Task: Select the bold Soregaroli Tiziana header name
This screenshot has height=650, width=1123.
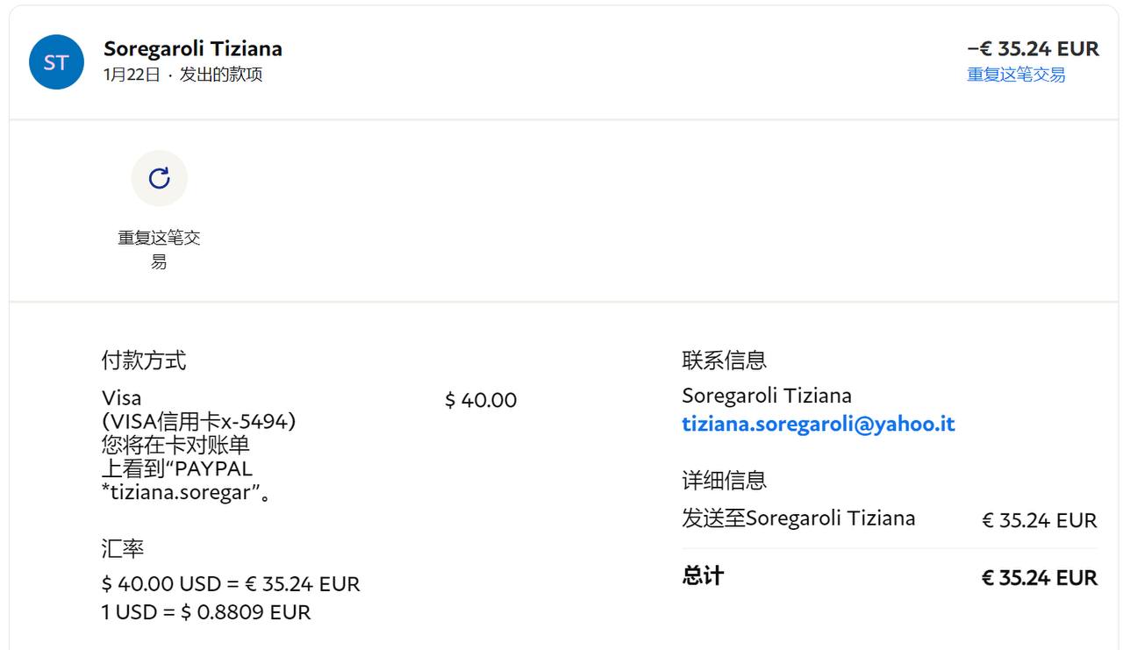Action: pyautogui.click(x=192, y=48)
